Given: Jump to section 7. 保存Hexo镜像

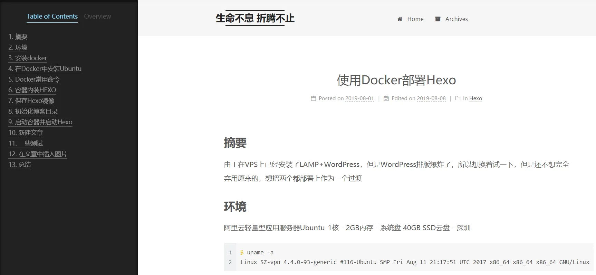Looking at the screenshot, I should [x=31, y=101].
